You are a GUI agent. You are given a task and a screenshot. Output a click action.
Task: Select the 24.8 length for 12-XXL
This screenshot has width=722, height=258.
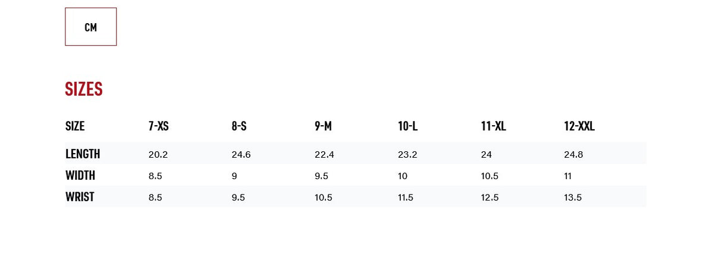click(x=573, y=154)
